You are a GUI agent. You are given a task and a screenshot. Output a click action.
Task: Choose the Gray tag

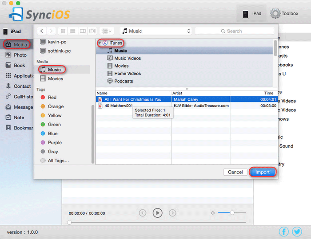tap(49, 152)
